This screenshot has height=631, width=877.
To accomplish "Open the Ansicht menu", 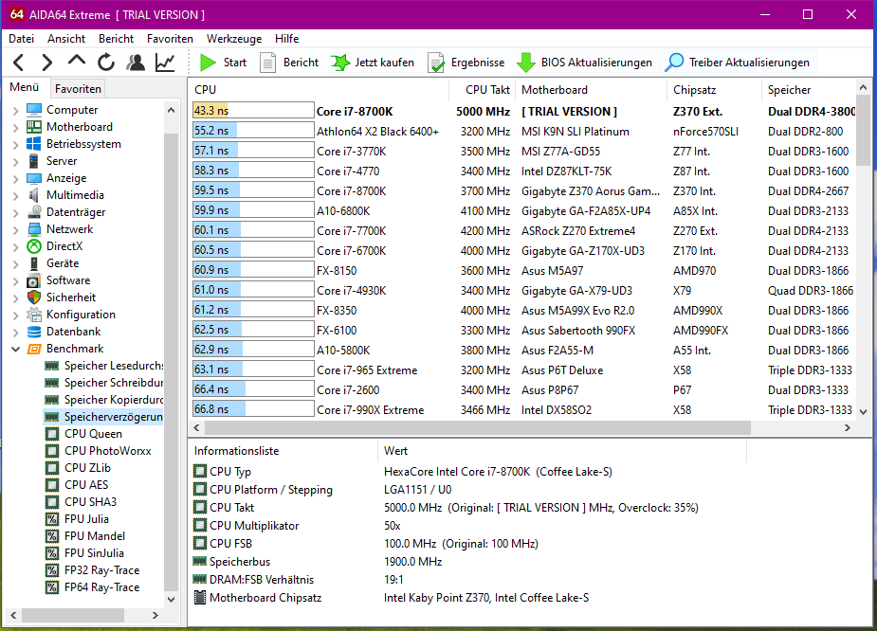I will tap(66, 39).
